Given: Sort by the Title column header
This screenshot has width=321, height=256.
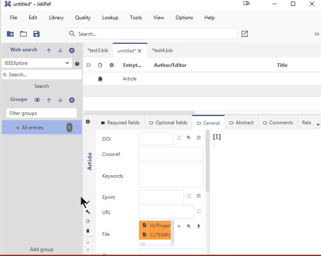Looking at the screenshot, I should point(282,65).
